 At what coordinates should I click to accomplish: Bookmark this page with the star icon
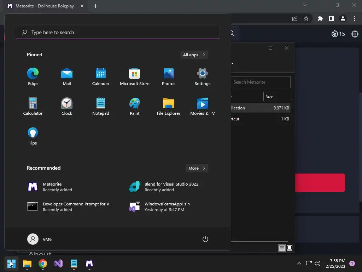point(306,19)
